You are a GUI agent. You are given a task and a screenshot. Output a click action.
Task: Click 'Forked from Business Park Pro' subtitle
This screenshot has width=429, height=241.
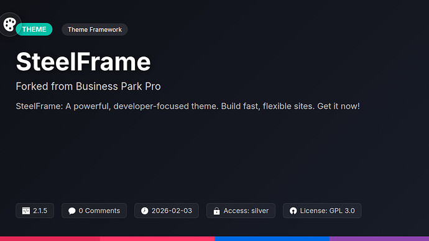click(x=88, y=86)
